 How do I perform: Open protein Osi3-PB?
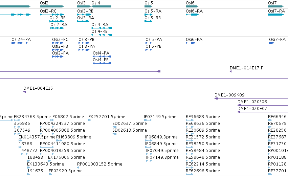coord(87,40)
